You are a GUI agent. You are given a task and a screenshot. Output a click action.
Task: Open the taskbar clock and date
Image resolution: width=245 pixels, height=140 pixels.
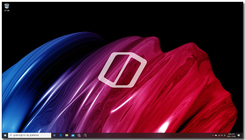click(x=231, y=135)
